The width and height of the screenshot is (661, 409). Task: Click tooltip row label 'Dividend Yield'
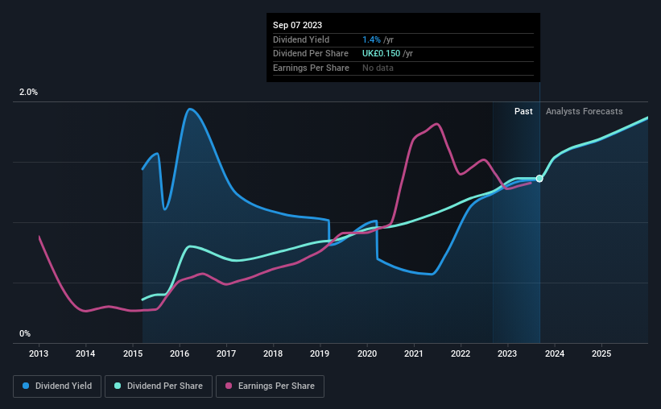tap(301, 39)
